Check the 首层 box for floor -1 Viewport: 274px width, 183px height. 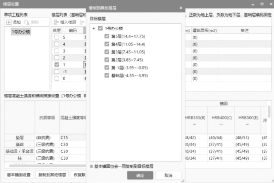[x=57, y=72]
